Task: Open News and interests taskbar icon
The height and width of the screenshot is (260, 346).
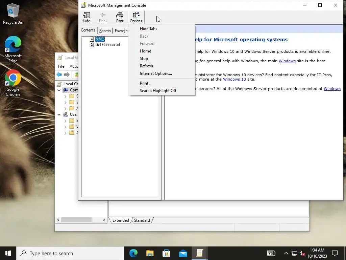Action: coord(271,253)
